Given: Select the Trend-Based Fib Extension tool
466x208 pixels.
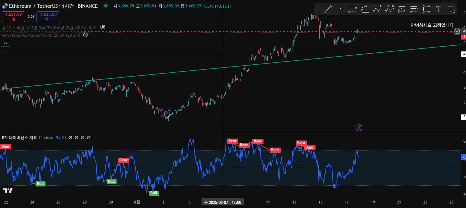Looking at the screenshot, I should coord(365,9).
